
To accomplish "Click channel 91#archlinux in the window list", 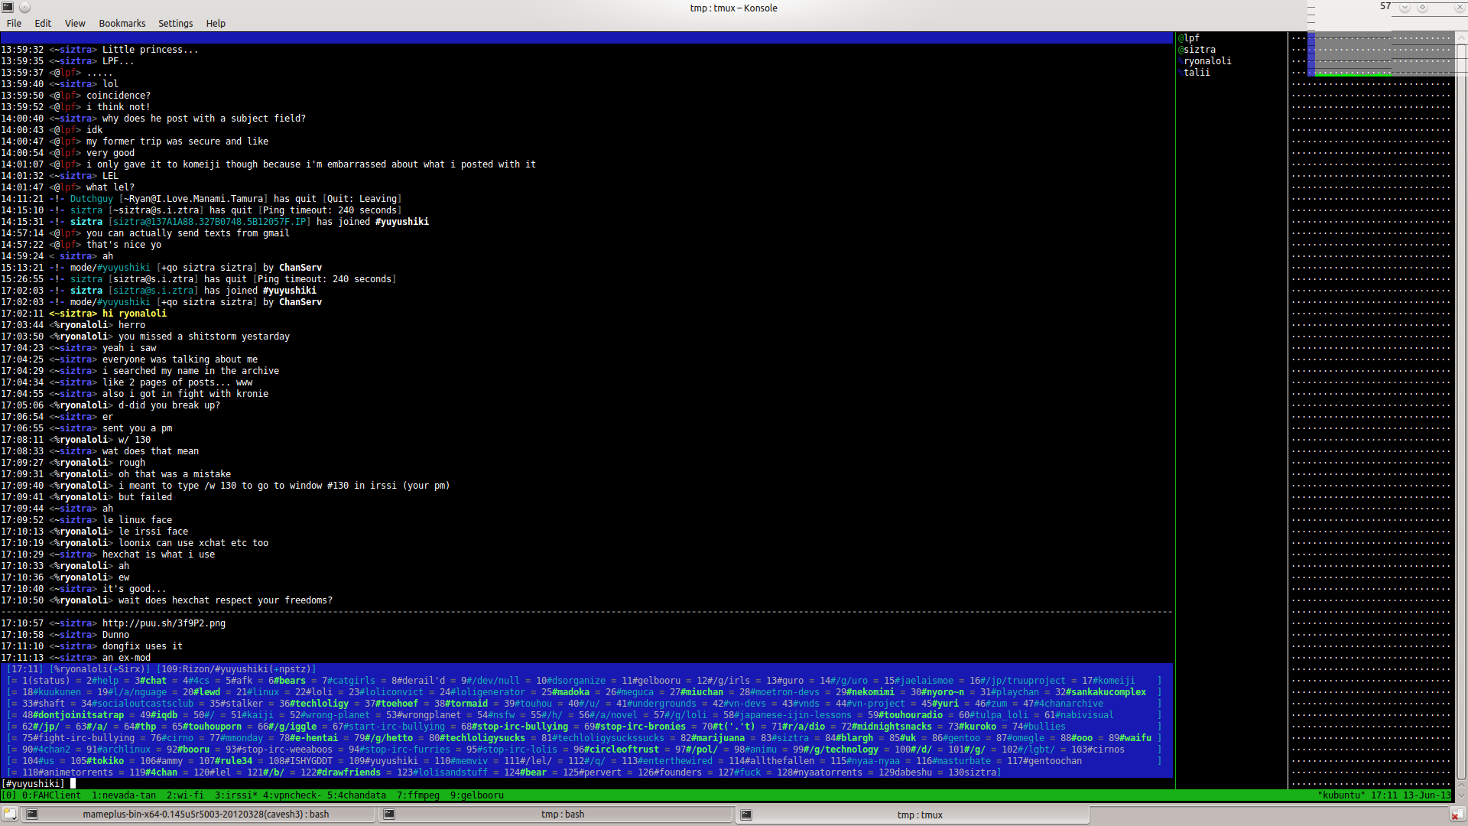I will click(x=119, y=750).
